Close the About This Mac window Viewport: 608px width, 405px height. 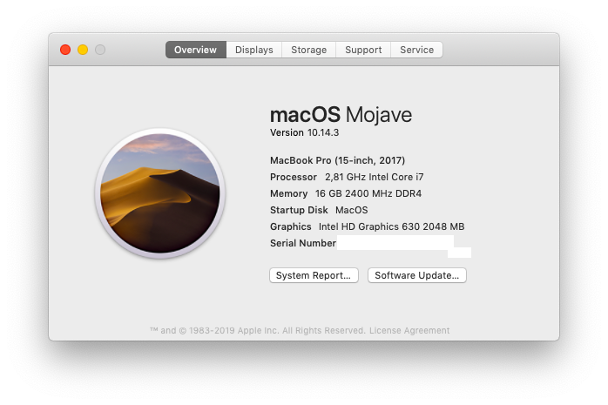coord(65,50)
